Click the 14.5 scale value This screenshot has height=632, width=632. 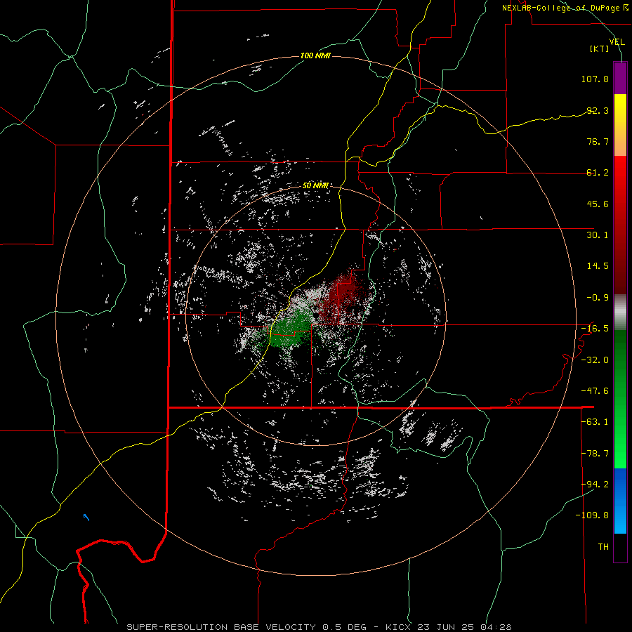(x=598, y=266)
